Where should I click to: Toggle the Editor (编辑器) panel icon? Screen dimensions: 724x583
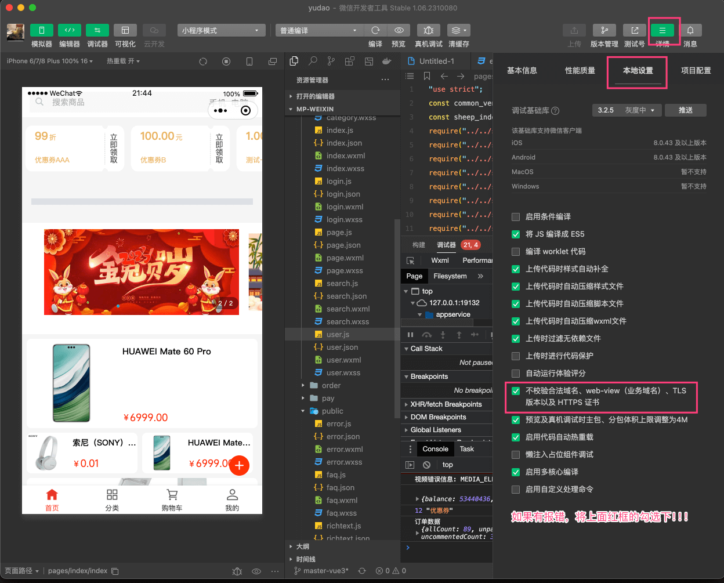tap(69, 30)
